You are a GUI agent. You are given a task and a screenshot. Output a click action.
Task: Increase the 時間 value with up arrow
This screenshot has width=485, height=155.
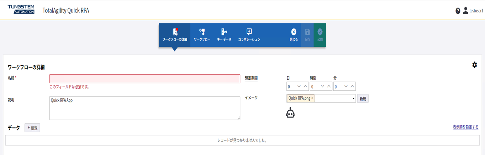click(x=329, y=86)
